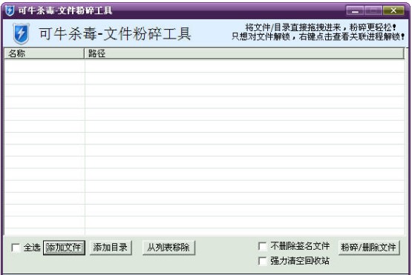Close the file shredder window
Image resolution: width=412 pixels, height=275 pixels.
[393, 11]
